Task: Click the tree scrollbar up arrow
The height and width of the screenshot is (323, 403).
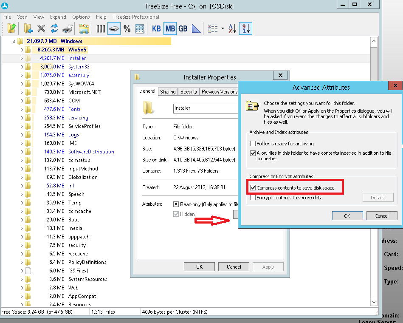Action: pyautogui.click(x=374, y=41)
